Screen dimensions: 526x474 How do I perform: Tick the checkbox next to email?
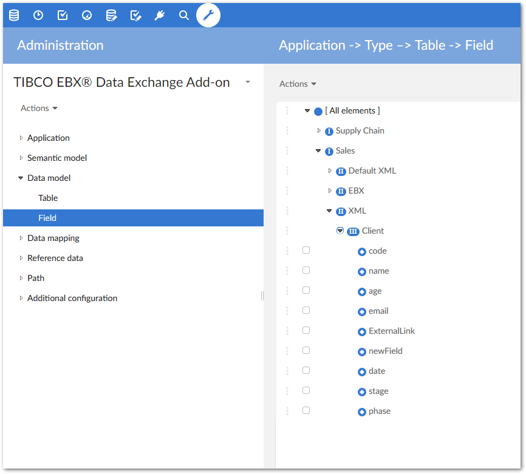point(306,310)
